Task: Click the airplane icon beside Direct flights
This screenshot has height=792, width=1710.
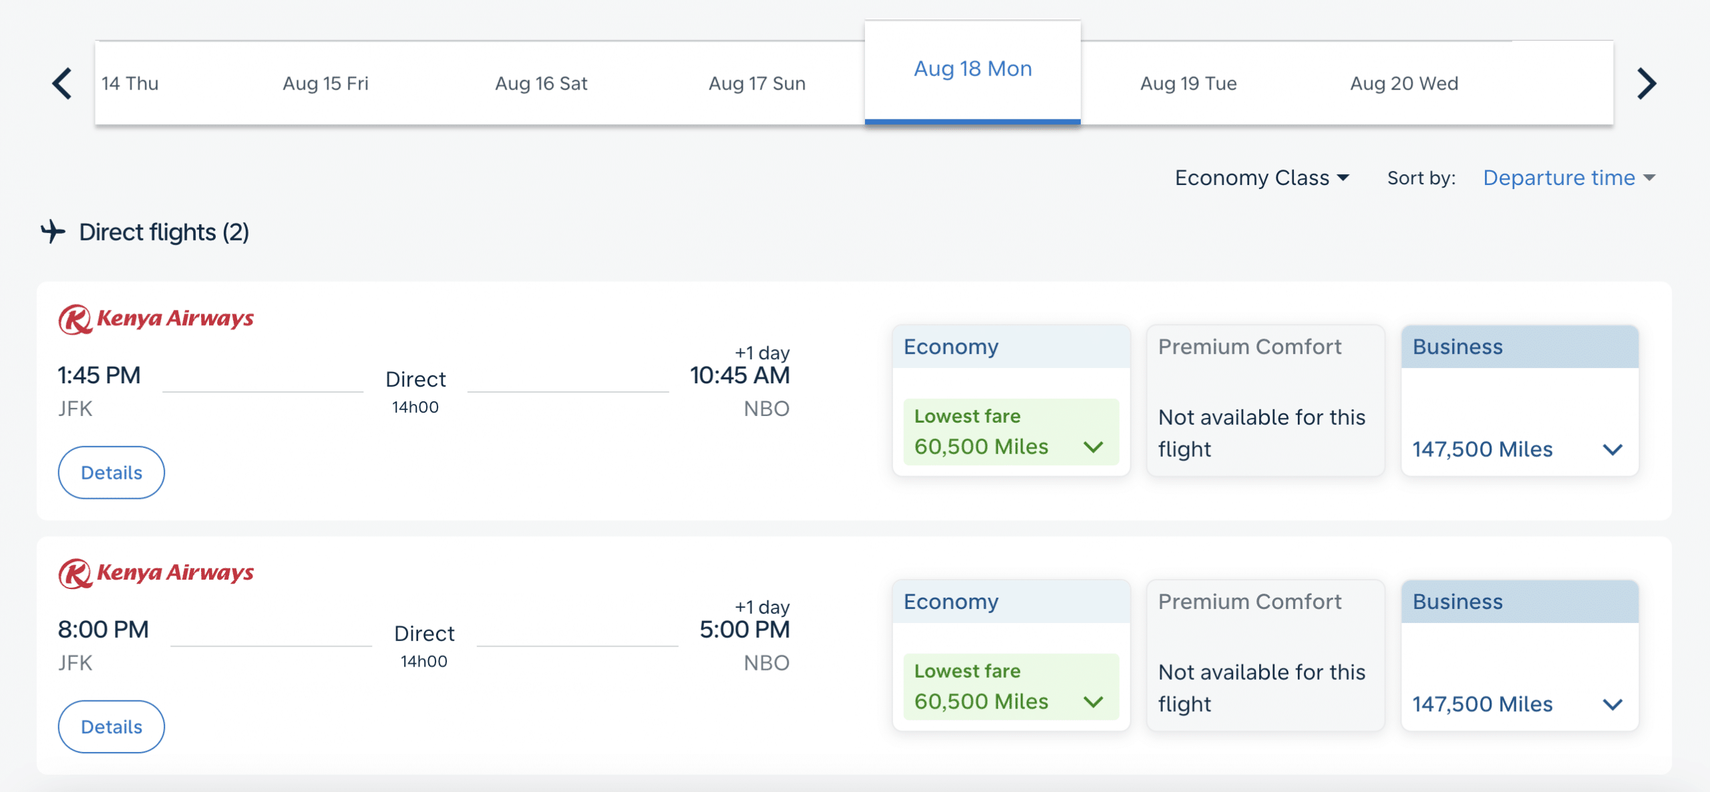Action: (53, 232)
